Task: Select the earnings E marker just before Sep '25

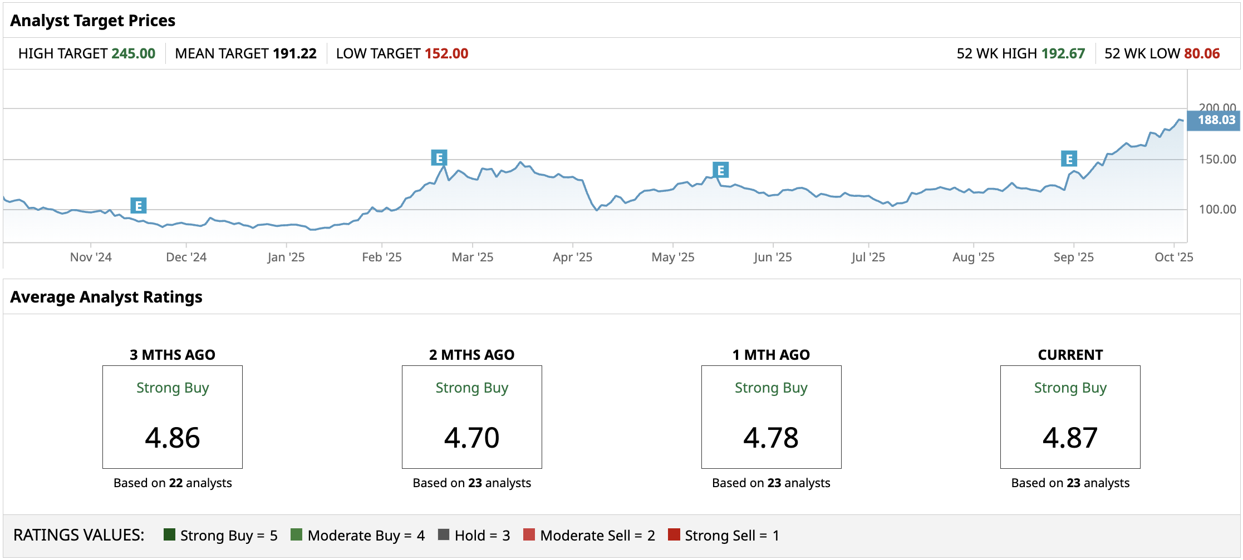Action: 1069,159
